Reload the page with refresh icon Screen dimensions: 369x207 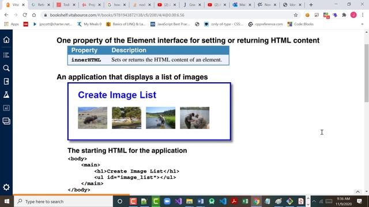coord(25,15)
